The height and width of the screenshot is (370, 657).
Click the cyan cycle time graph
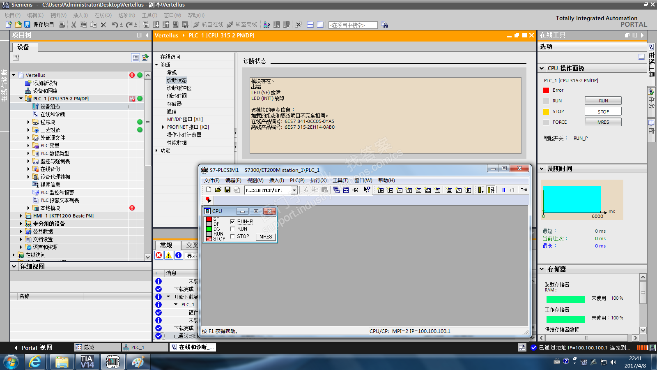click(572, 199)
